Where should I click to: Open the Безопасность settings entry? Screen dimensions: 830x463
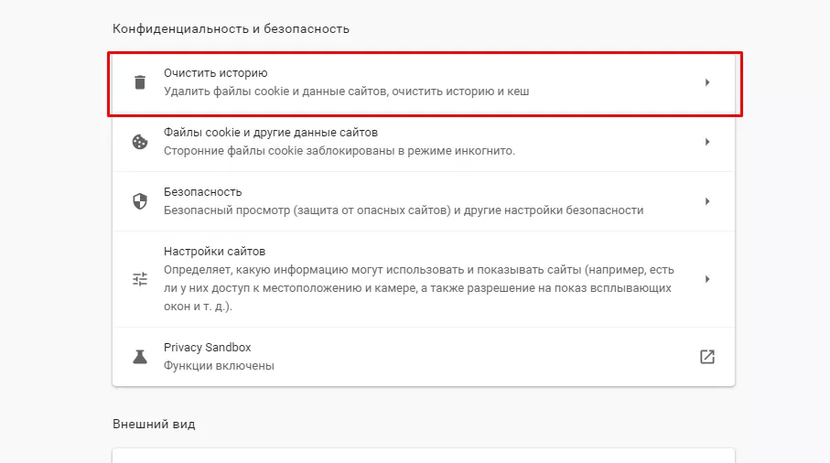point(202,192)
